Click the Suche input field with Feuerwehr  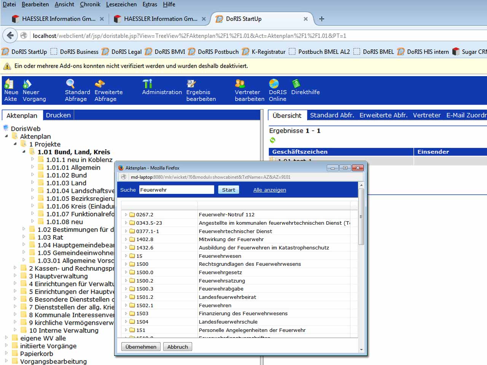[177, 190]
